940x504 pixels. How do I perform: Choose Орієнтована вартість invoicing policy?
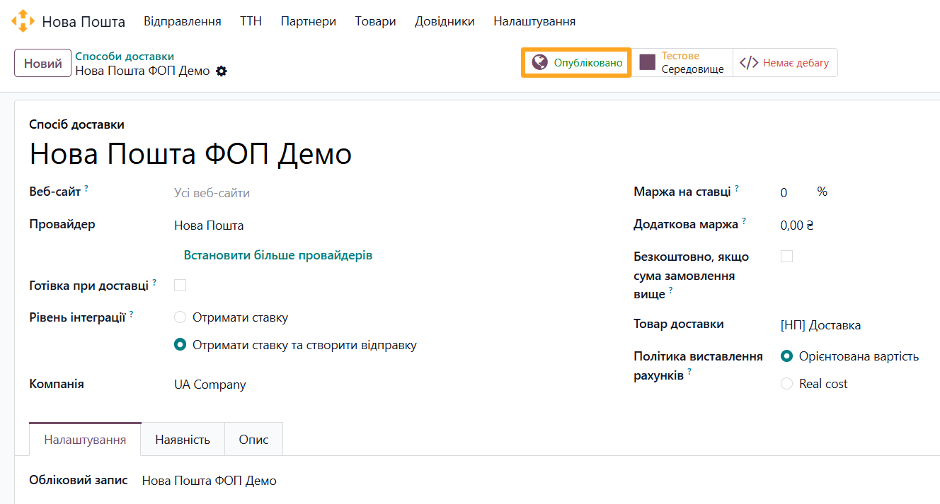click(x=786, y=356)
